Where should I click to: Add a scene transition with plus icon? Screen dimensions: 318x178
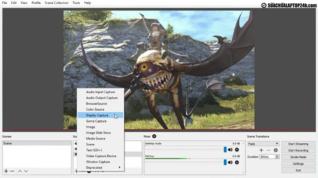pyautogui.click(x=262, y=150)
